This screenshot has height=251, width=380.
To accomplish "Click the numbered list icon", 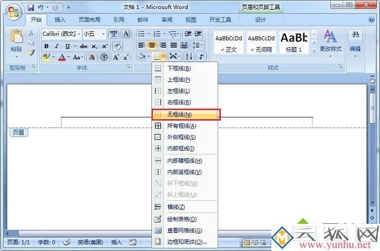I will [x=157, y=34].
